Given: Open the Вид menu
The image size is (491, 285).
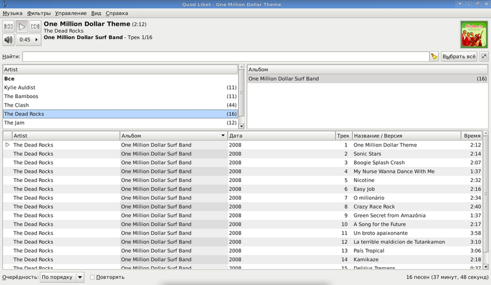Looking at the screenshot, I should [96, 13].
